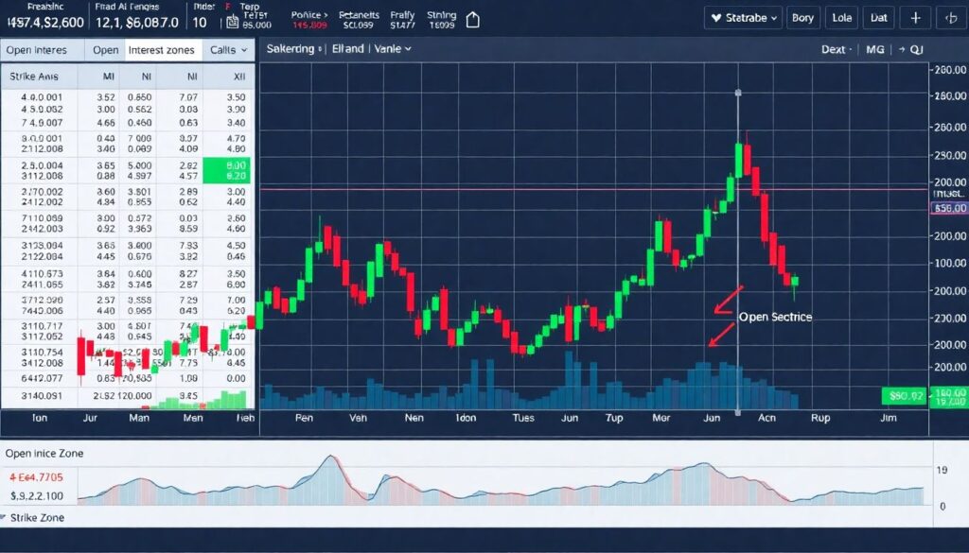Click the home icon in the top toolbar

coord(473,19)
